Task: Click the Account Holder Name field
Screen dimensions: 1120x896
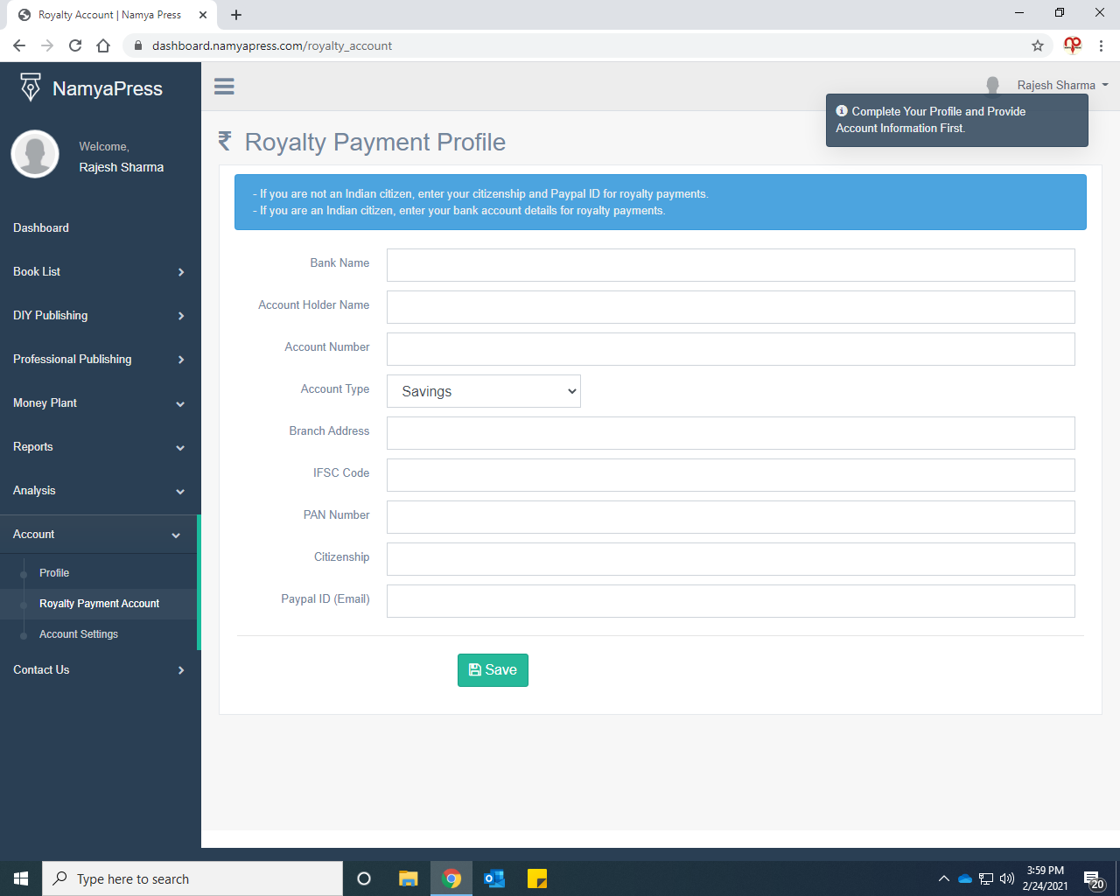Action: click(x=731, y=307)
